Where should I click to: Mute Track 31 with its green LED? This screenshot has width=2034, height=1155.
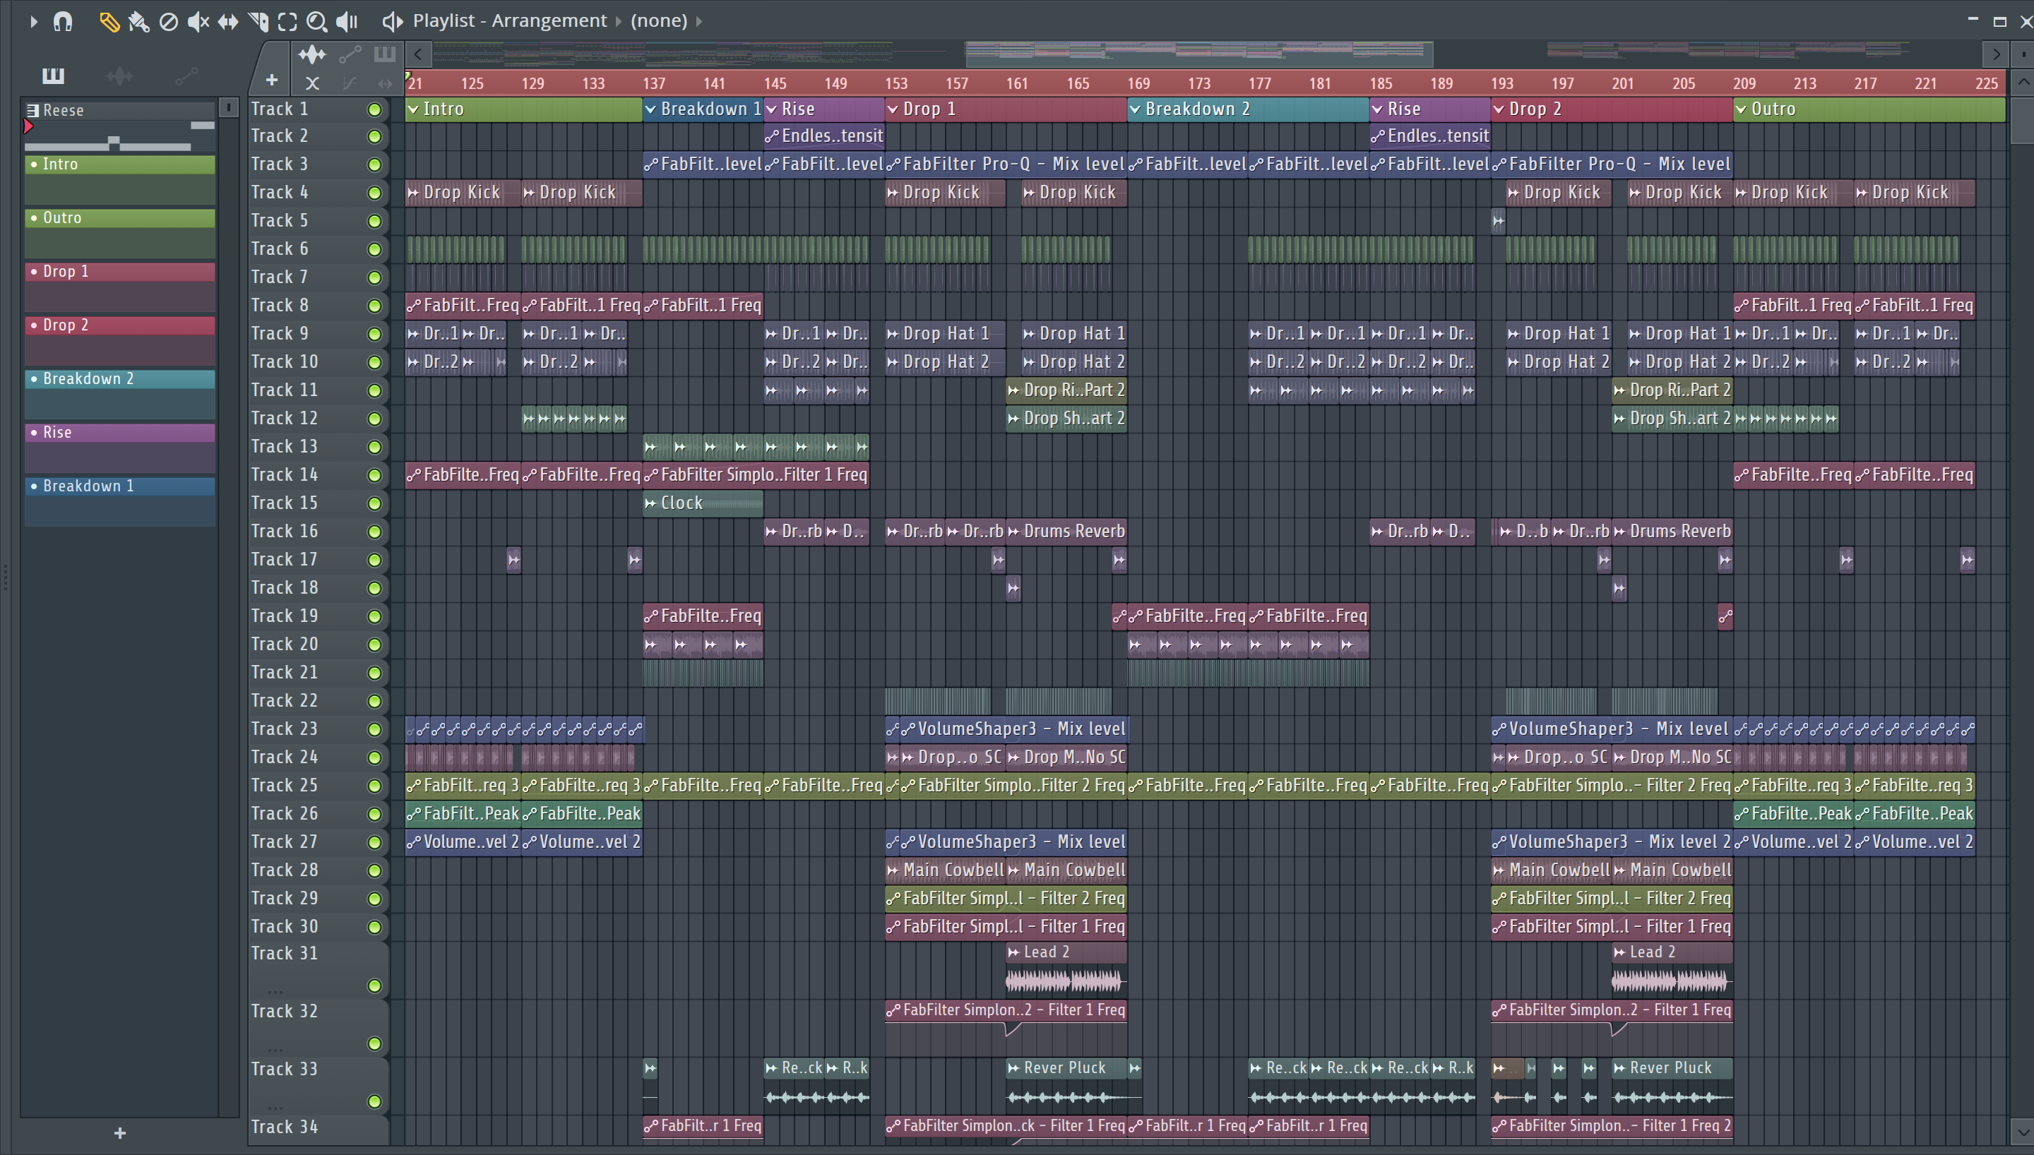pyautogui.click(x=374, y=986)
